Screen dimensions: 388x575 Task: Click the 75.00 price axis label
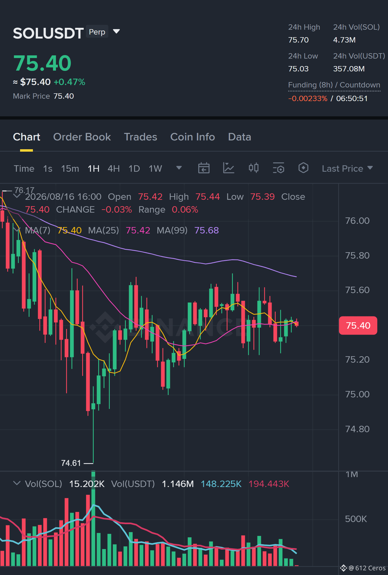pos(357,394)
